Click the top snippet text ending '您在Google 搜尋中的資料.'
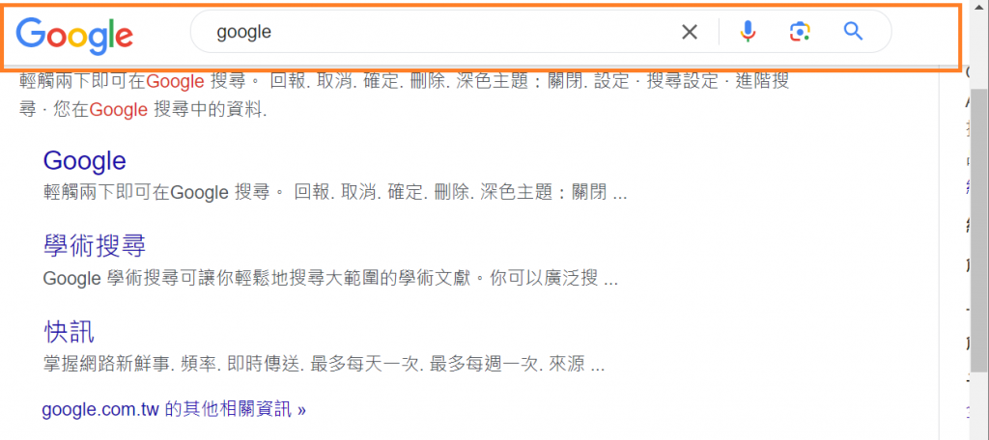The height and width of the screenshot is (440, 989). tap(405, 96)
